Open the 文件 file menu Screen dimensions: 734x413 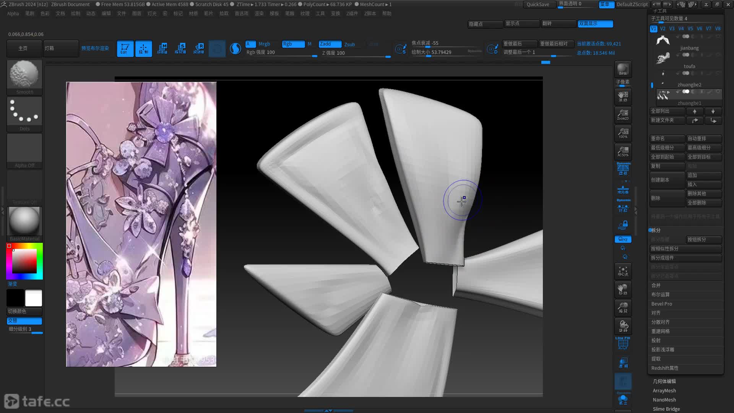[122, 13]
